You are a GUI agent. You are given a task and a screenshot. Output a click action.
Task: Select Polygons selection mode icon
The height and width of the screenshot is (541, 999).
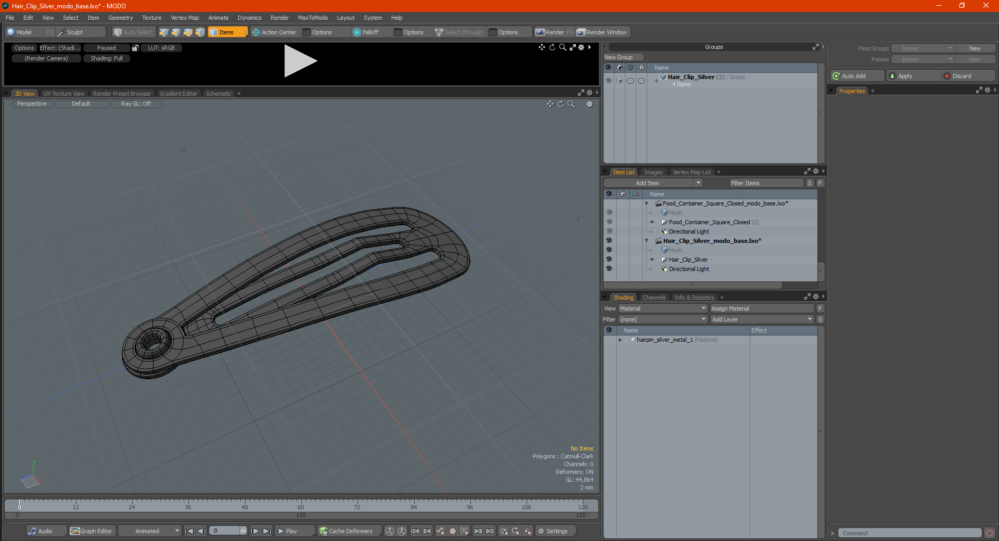188,32
